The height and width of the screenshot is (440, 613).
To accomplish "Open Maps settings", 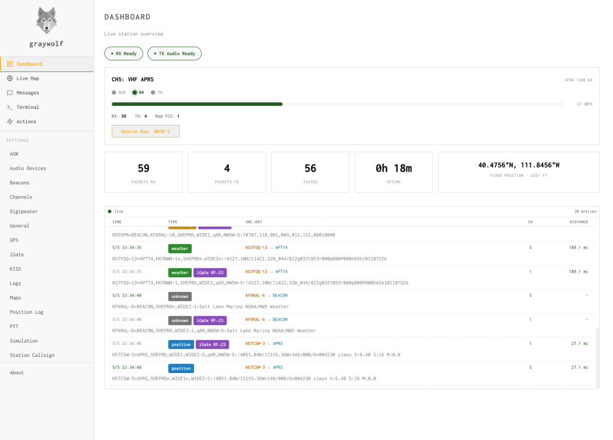I will [47, 298].
